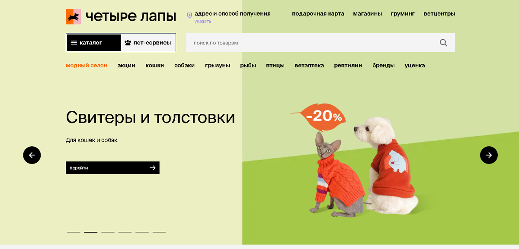Click the address location pin icon

(189, 15)
